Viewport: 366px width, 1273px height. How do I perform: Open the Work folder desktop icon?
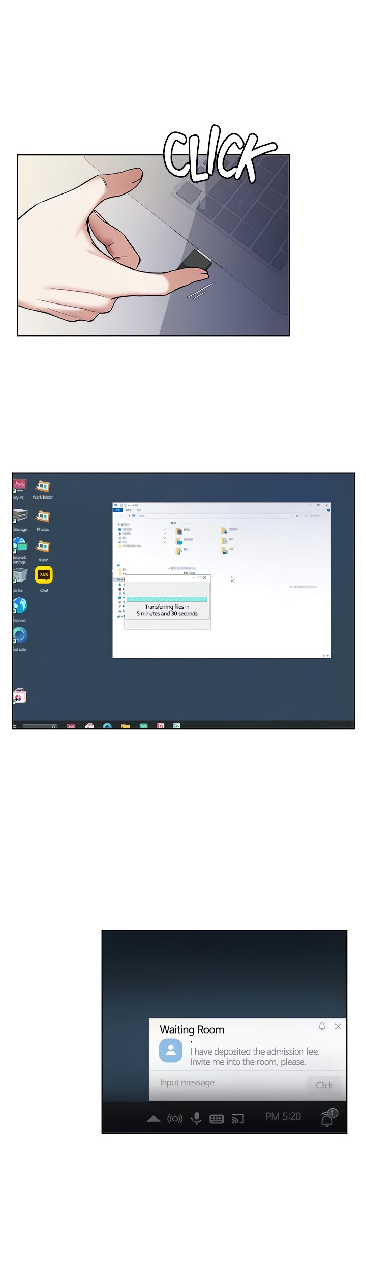(43, 486)
